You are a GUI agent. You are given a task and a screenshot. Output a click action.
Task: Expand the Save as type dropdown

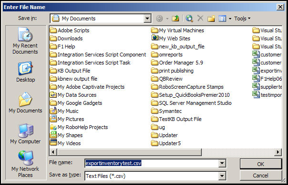pyautogui.click(x=222, y=176)
